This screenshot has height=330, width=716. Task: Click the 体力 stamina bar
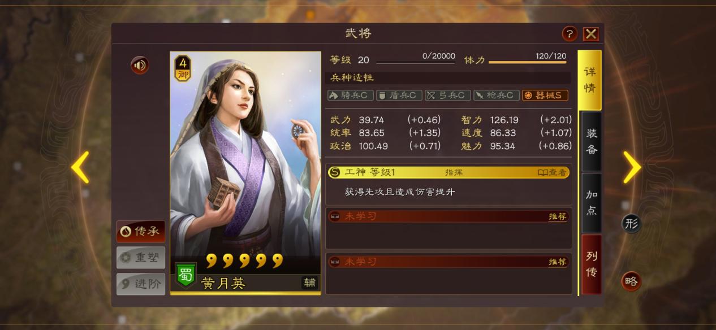528,62
